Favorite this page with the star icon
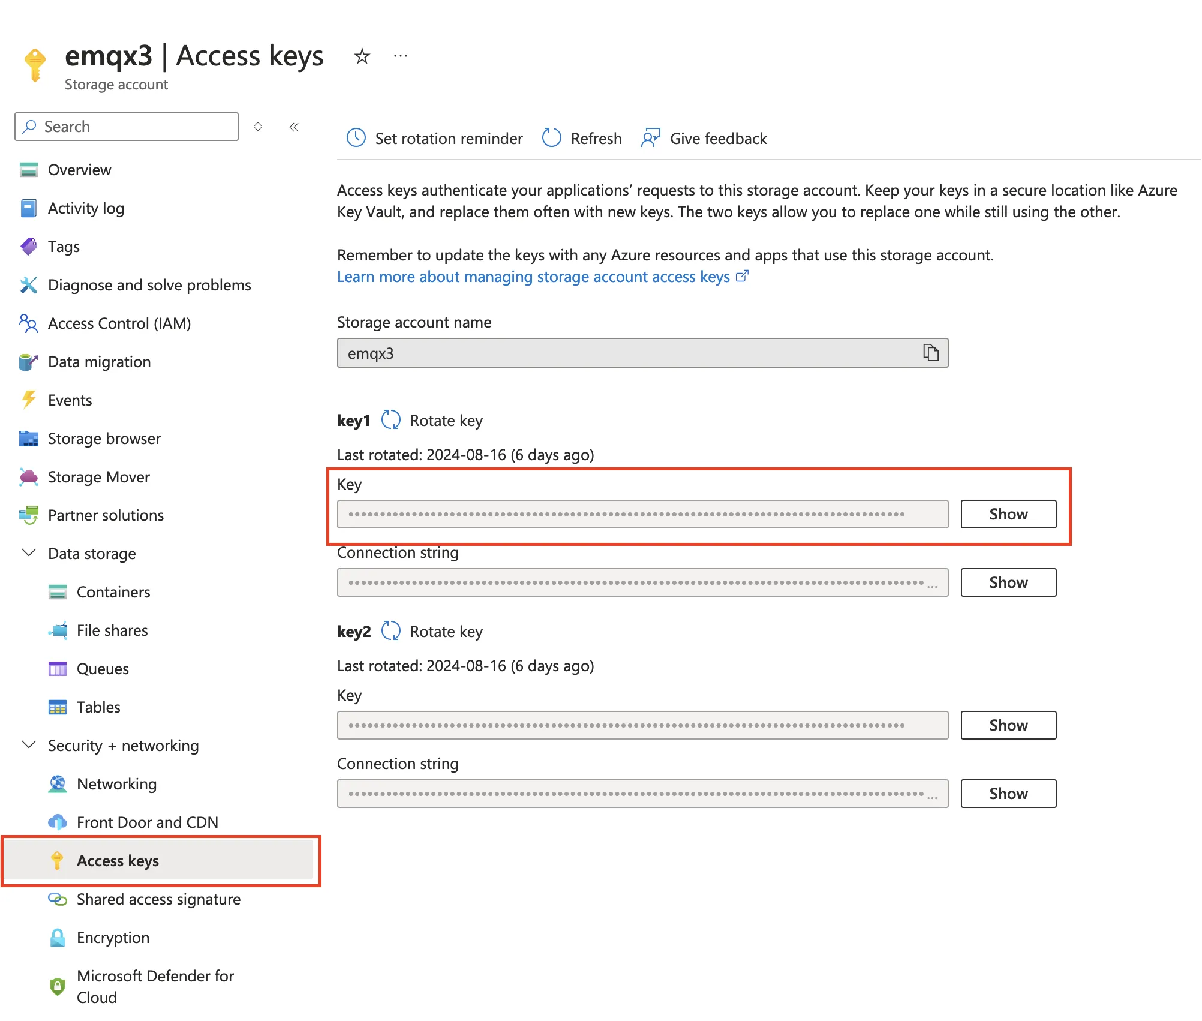 362,56
